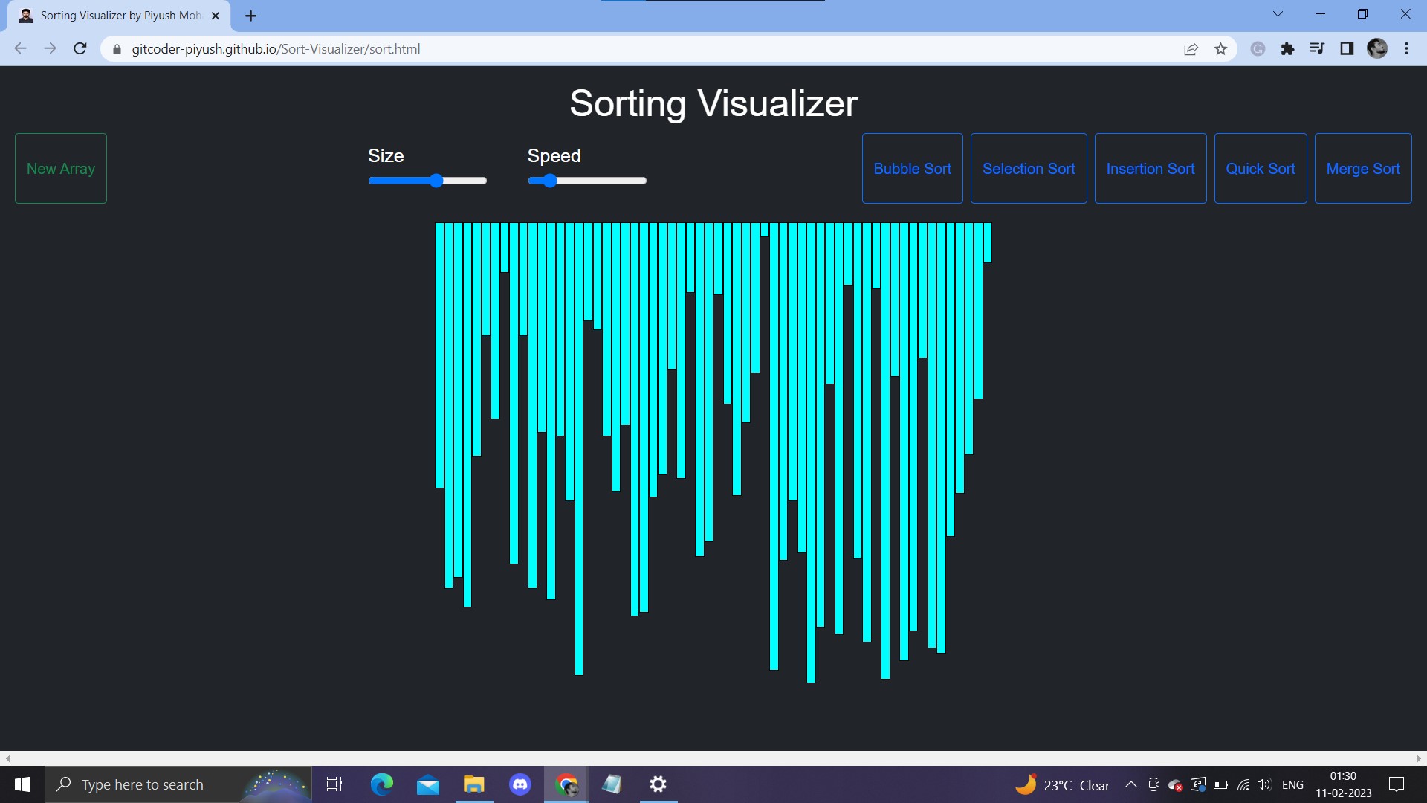Open clock and calendar 01:30
The width and height of the screenshot is (1427, 803).
1343,784
